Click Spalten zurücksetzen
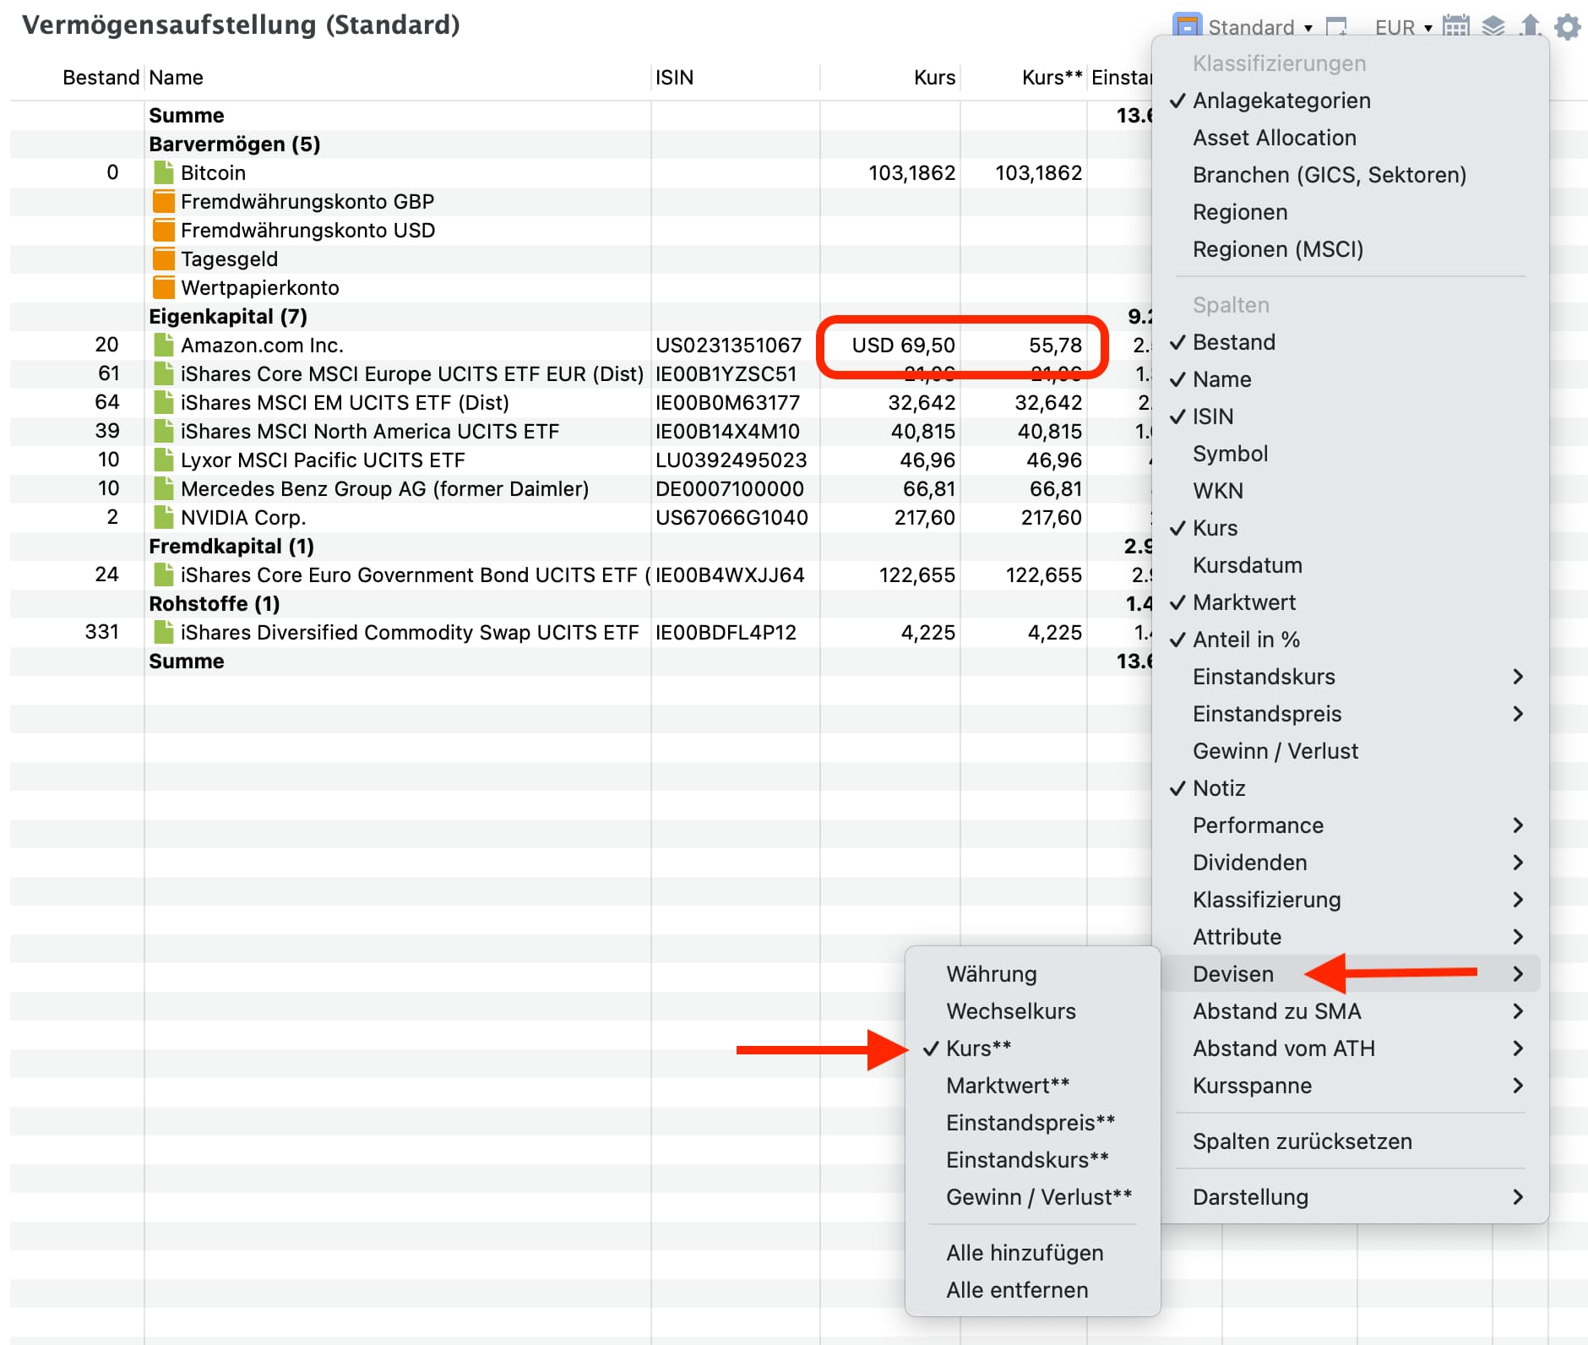The width and height of the screenshot is (1588, 1345). (1350, 1141)
